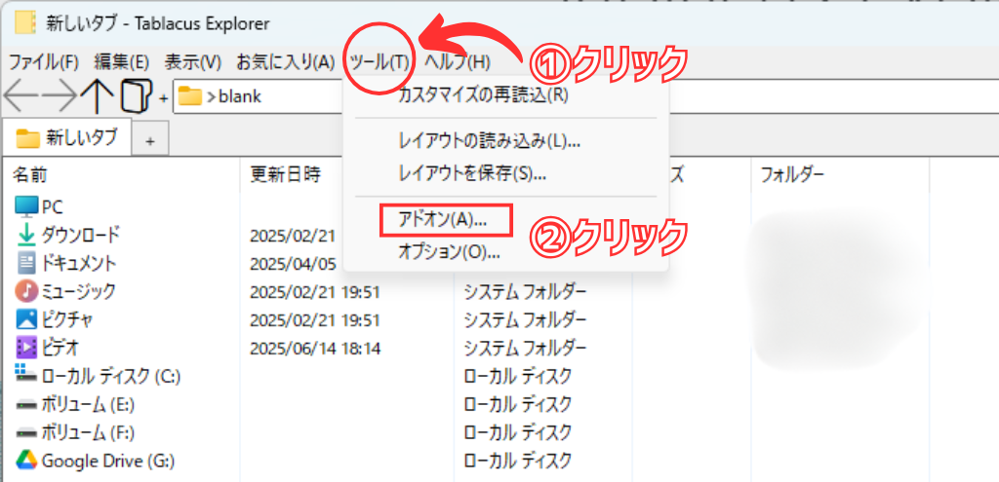The width and height of the screenshot is (999, 482).
Task: Choose オプション(O)... menu entry
Action: (449, 252)
